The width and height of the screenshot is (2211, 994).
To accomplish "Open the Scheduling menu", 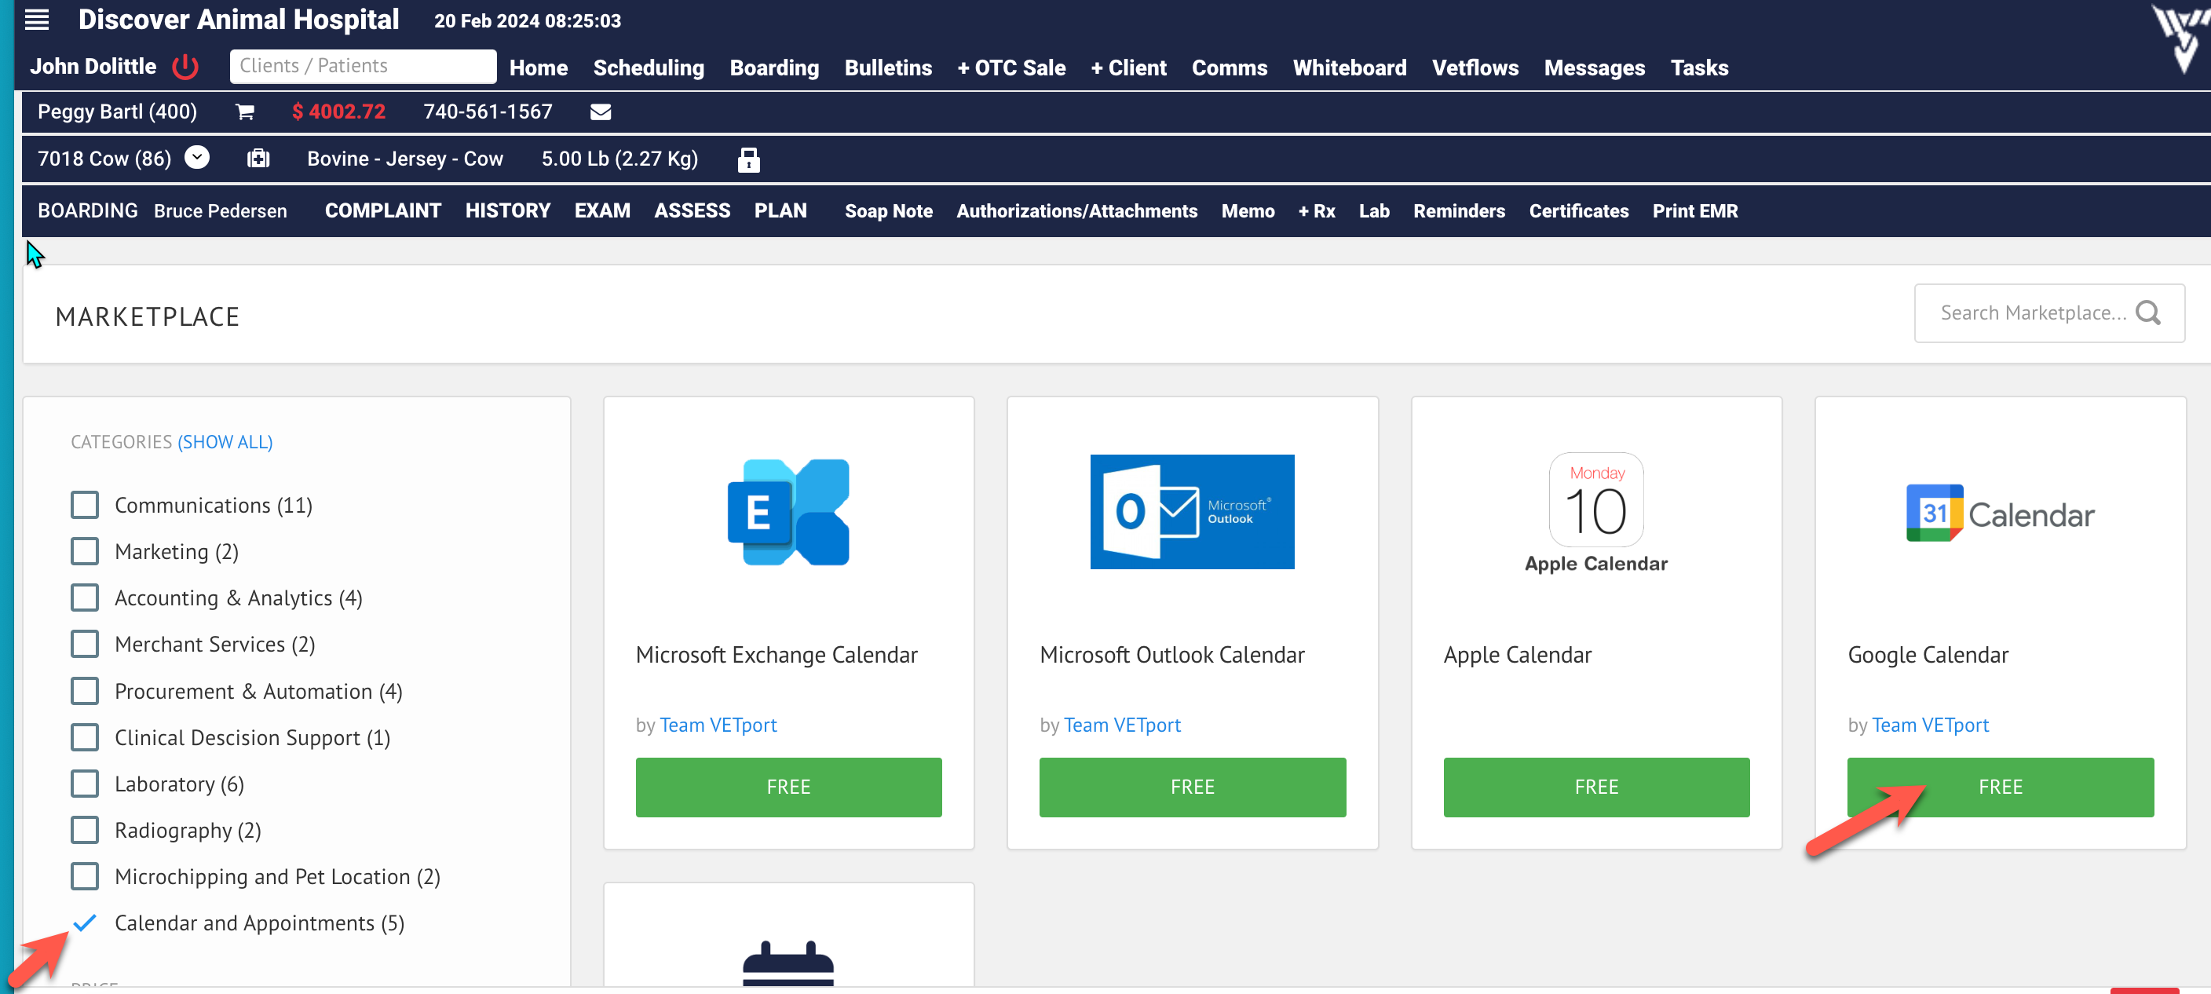I will click(648, 68).
